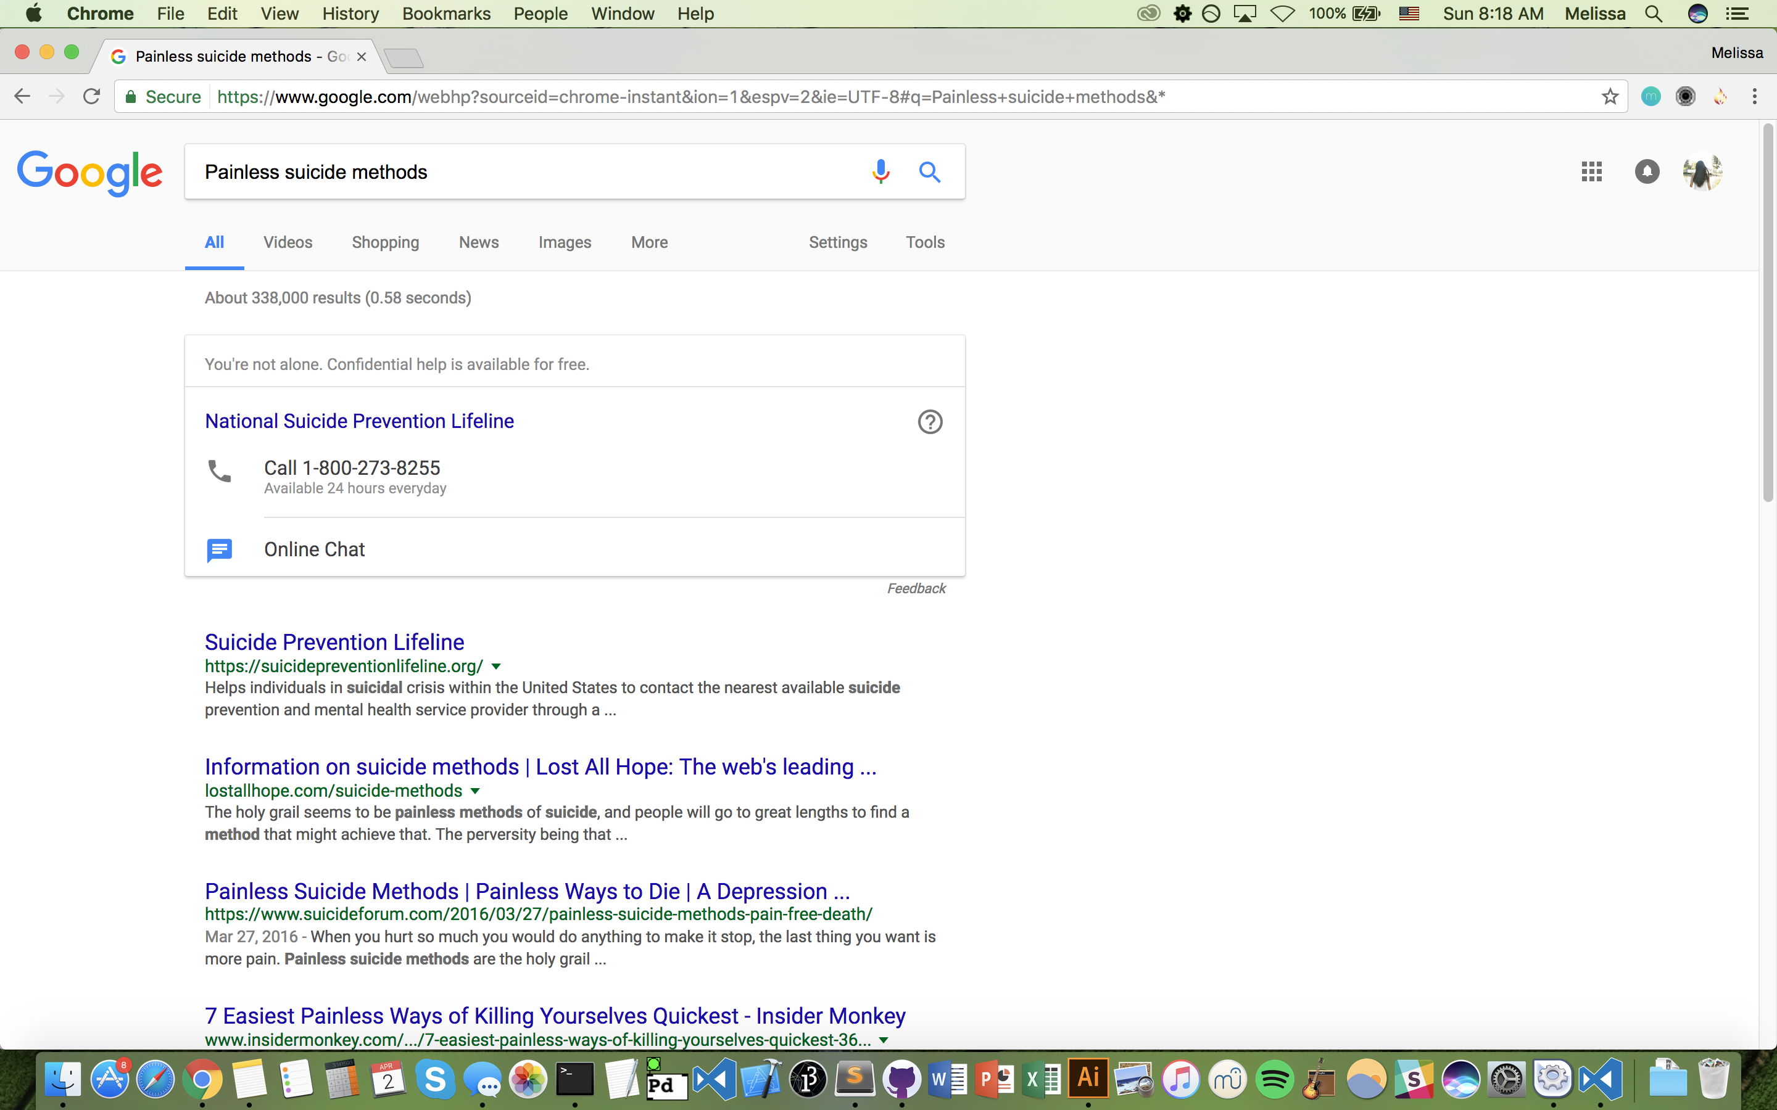Open the National Suicide Prevention Lifeline link
Image resolution: width=1777 pixels, height=1110 pixels.
[x=359, y=421]
